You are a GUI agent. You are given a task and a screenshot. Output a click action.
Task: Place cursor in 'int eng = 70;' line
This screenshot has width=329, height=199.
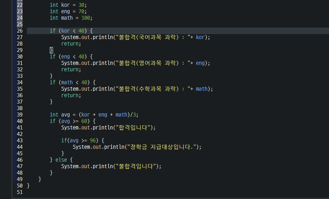coord(68,11)
